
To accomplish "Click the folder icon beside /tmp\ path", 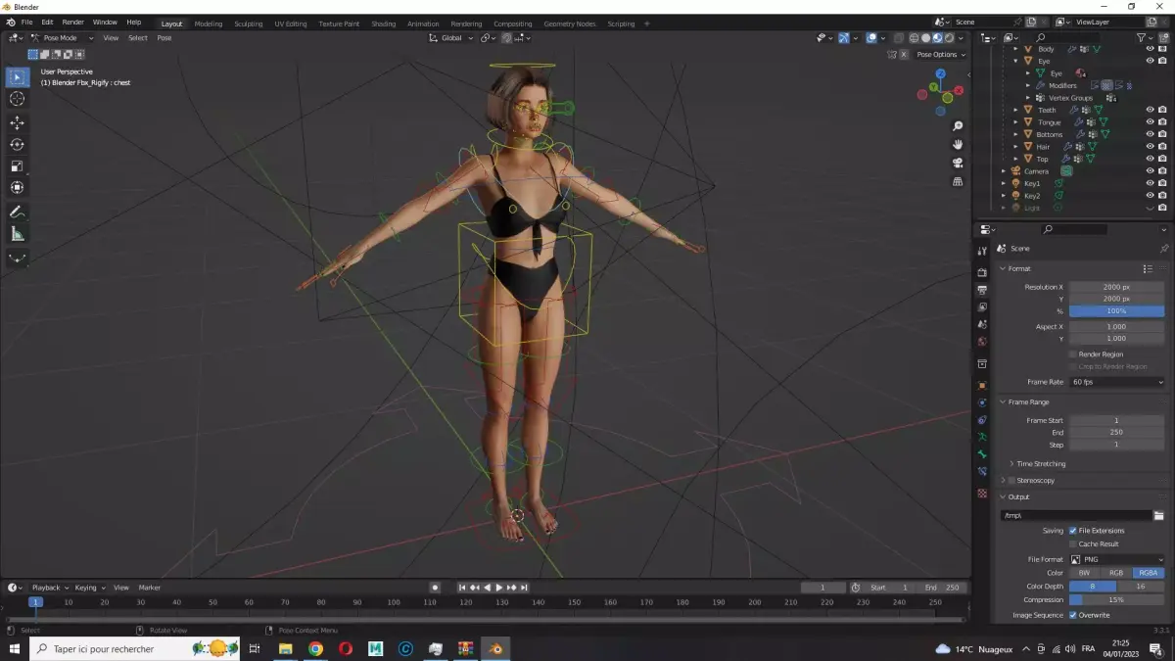I will coord(1158,515).
